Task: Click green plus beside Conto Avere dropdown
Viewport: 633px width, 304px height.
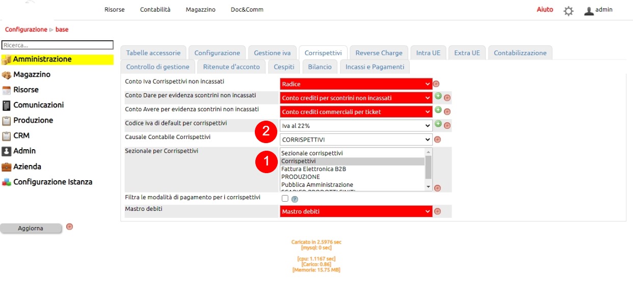Action: coord(438,109)
